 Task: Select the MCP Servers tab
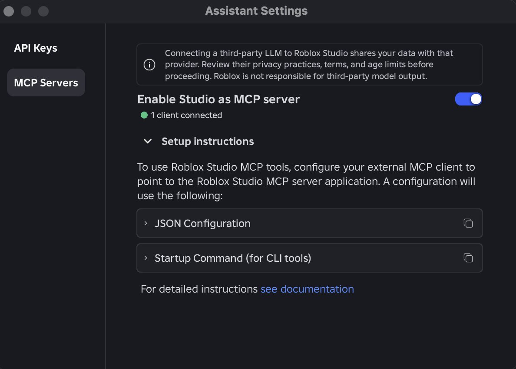pos(46,82)
